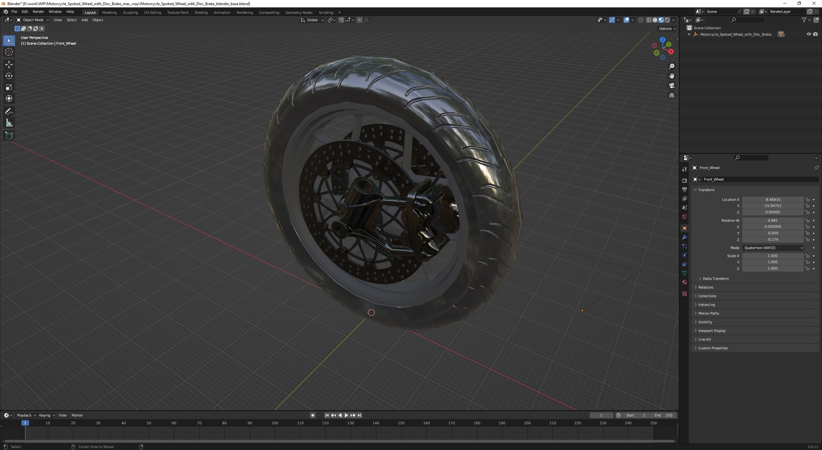Activate the Scale tool
The height and width of the screenshot is (450, 822).
click(9, 87)
